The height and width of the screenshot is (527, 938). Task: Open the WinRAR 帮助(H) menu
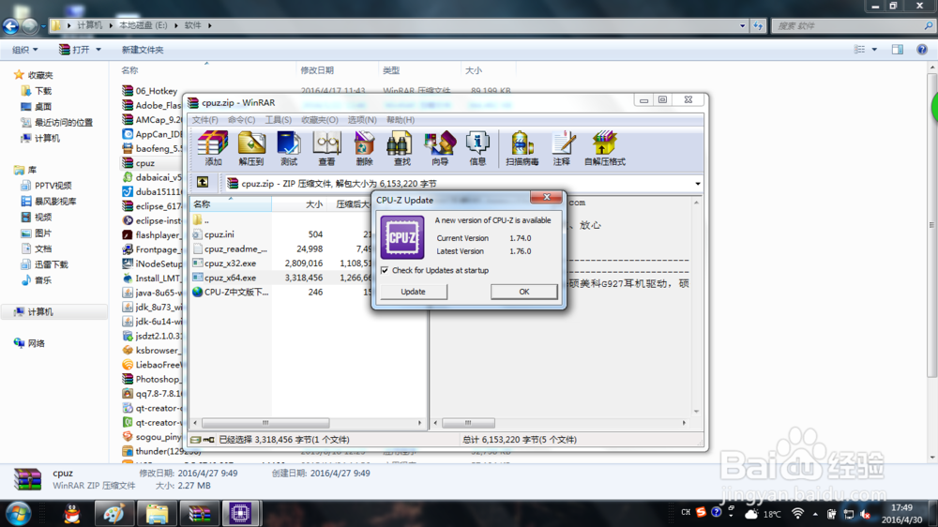coord(401,120)
